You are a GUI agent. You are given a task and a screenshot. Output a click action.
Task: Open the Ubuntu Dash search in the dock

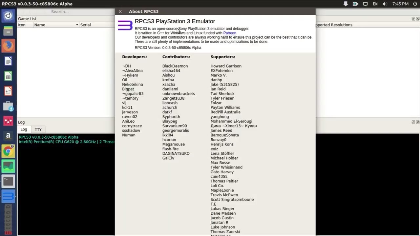[8, 15]
